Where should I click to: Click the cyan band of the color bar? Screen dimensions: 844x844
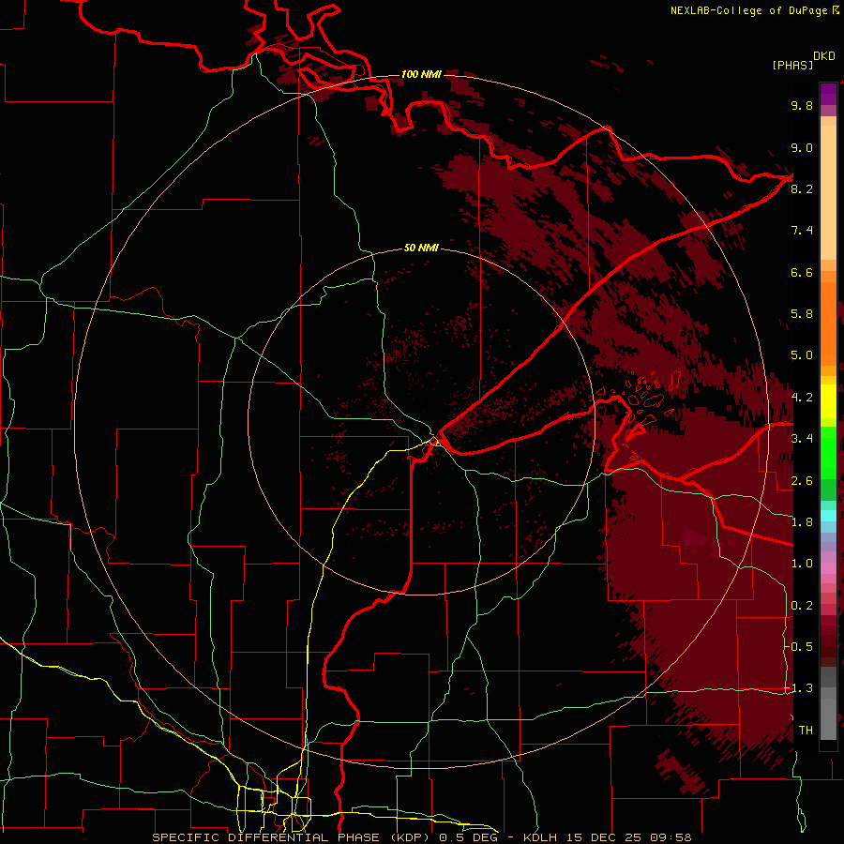click(828, 516)
